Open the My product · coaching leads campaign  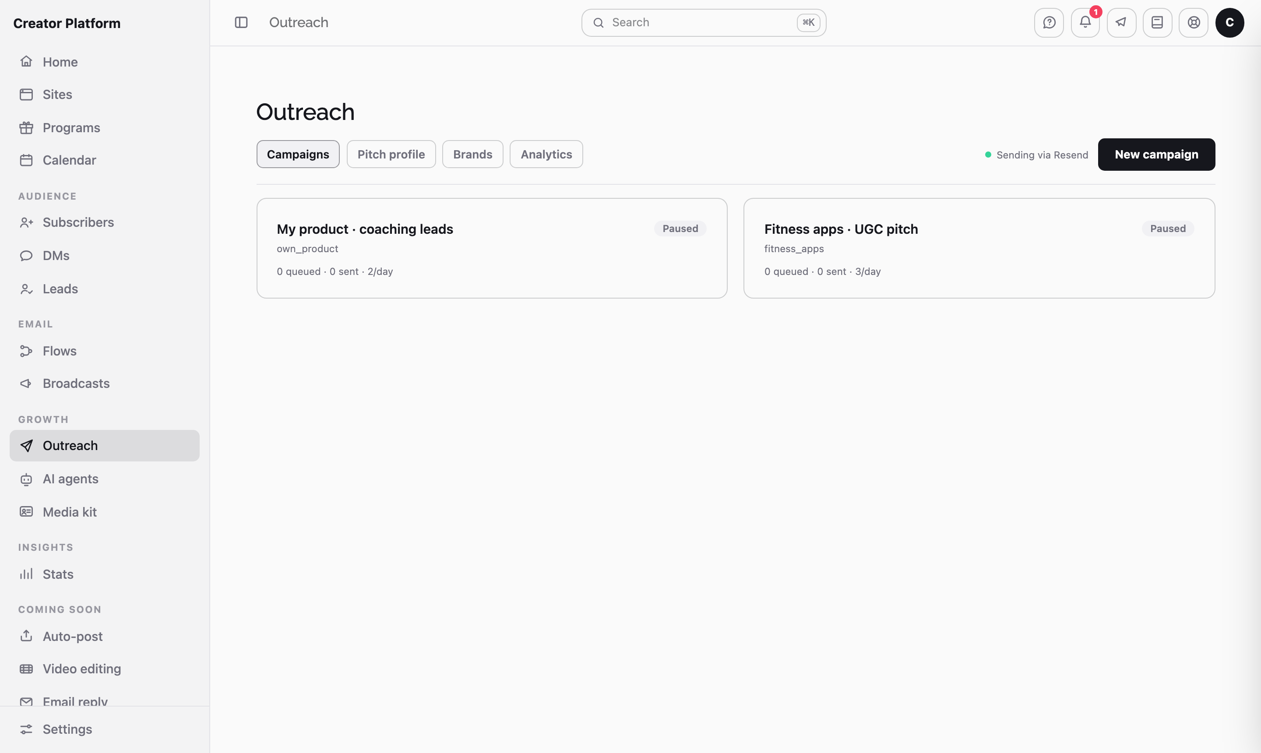[492, 248]
